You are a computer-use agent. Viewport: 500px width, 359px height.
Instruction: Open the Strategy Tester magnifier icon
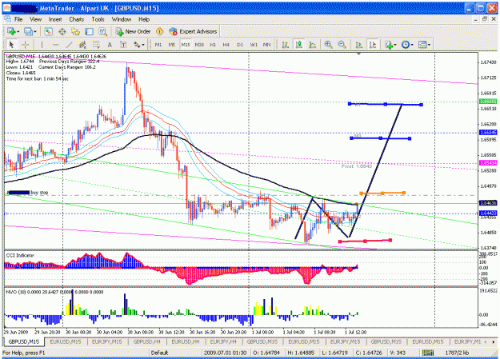tap(102, 31)
